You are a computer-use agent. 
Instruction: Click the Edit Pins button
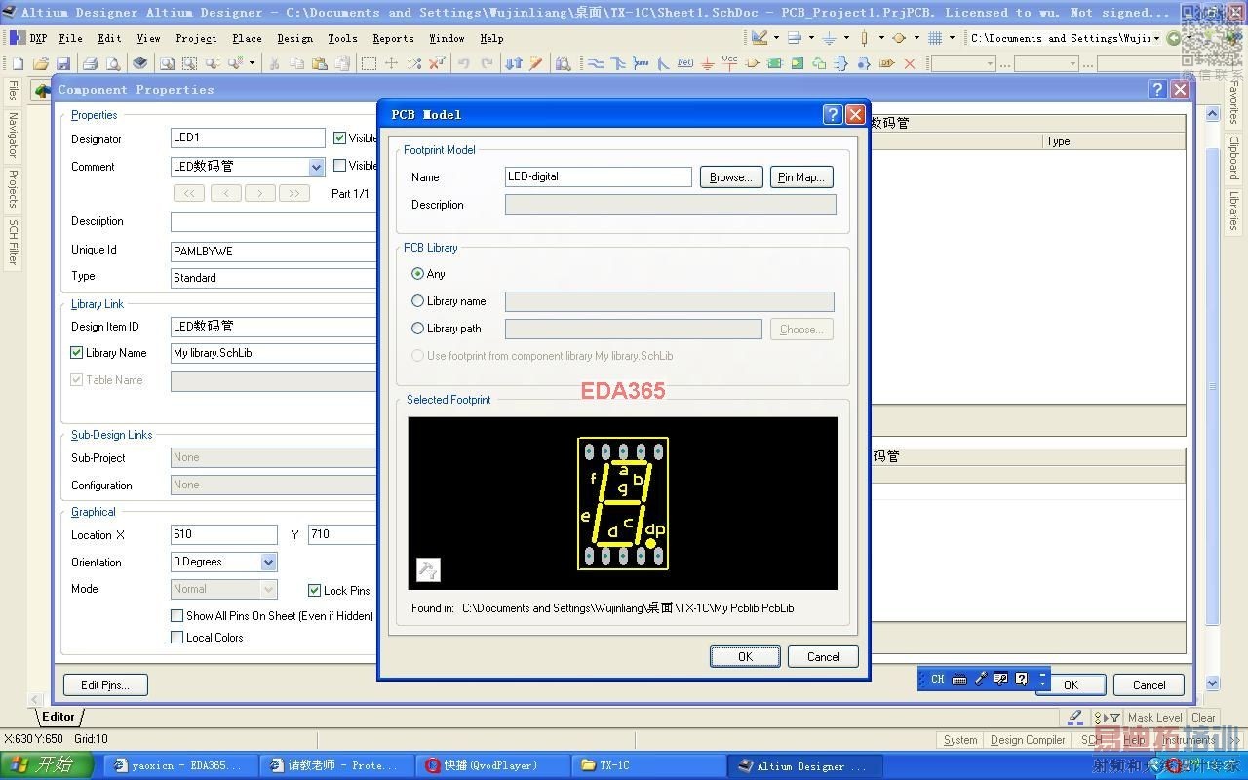(x=105, y=684)
